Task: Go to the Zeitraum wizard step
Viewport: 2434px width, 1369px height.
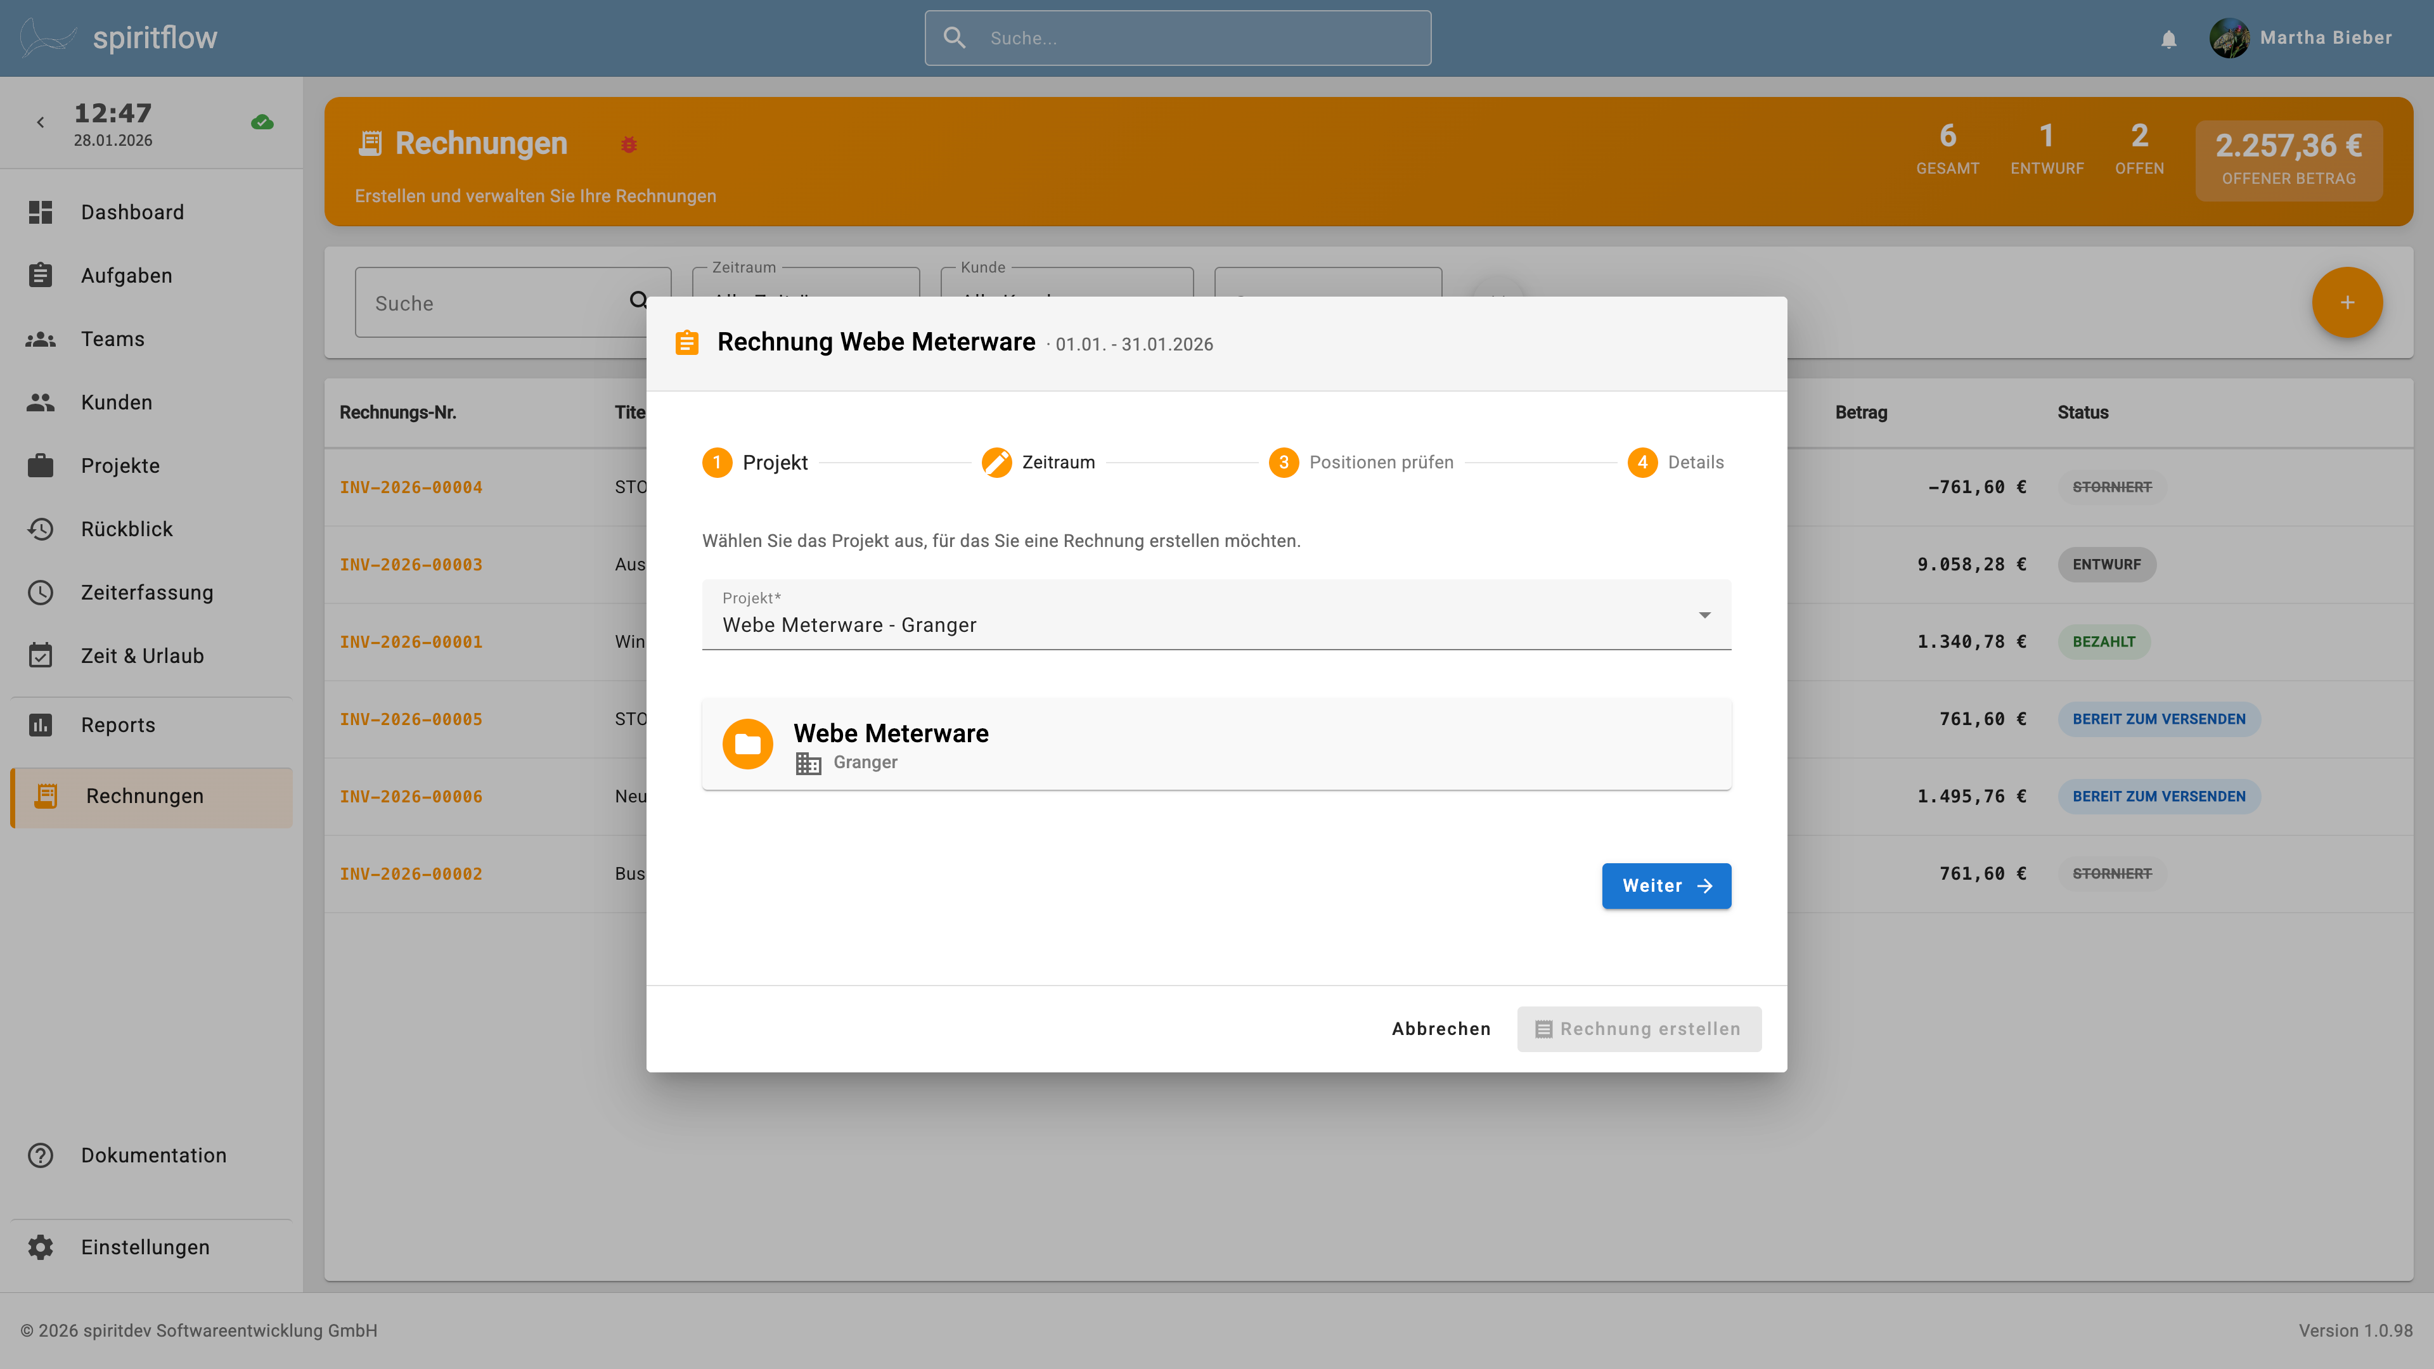Action: coord(1038,462)
